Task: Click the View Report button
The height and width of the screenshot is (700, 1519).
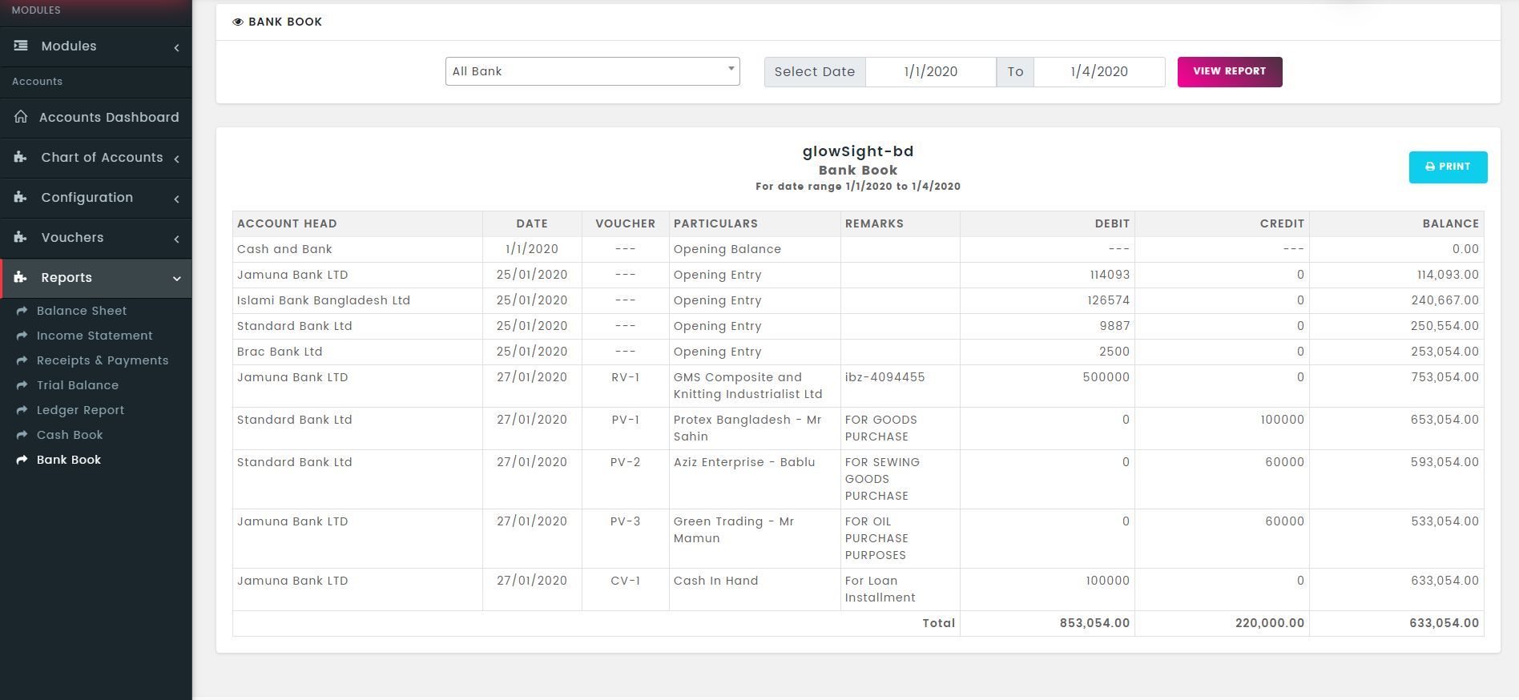Action: 1230,71
